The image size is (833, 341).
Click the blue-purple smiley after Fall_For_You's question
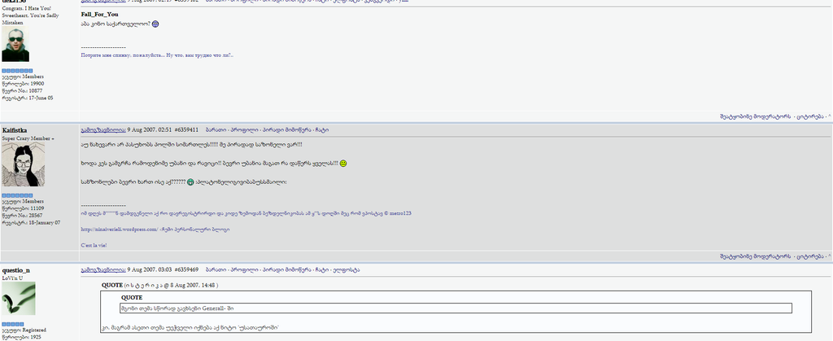[x=155, y=24]
